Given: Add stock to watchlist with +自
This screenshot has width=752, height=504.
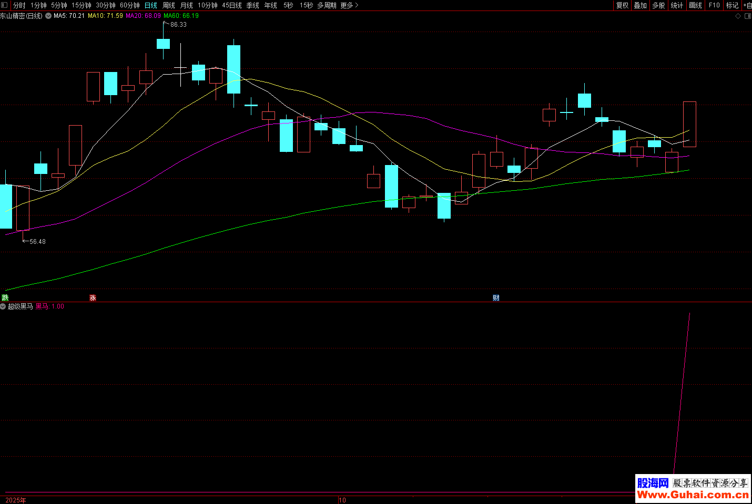Looking at the screenshot, I should 747,5.
